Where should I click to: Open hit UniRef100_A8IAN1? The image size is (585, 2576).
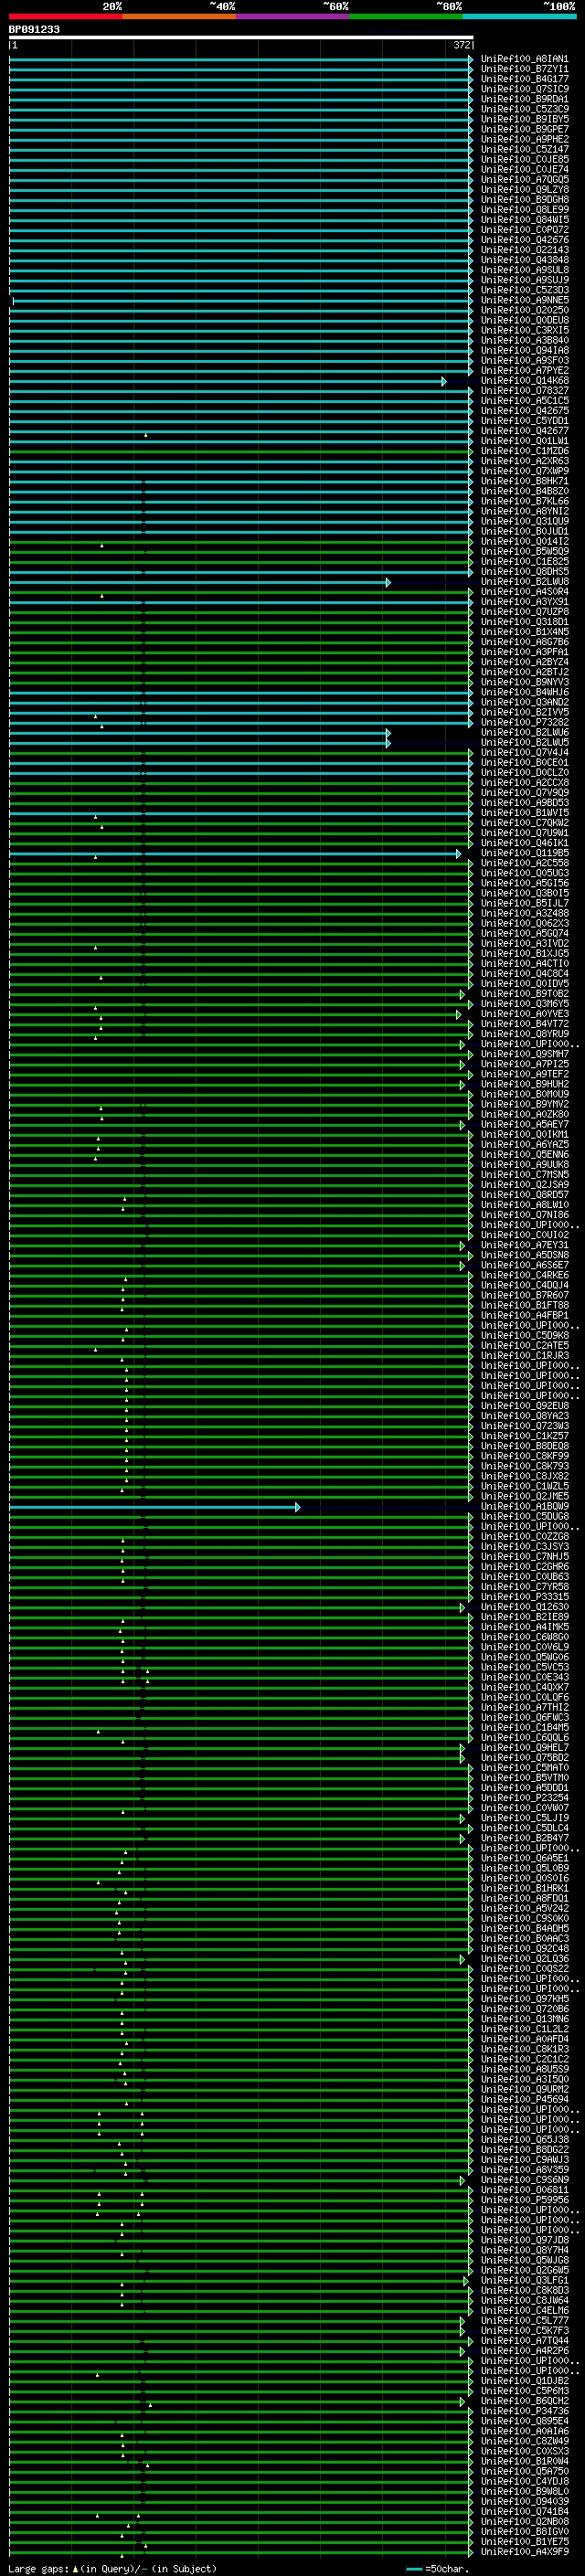(x=524, y=59)
